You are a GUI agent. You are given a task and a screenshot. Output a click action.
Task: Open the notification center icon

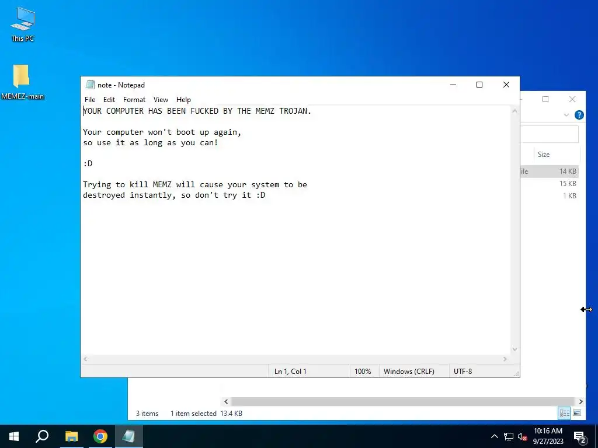[580, 437]
